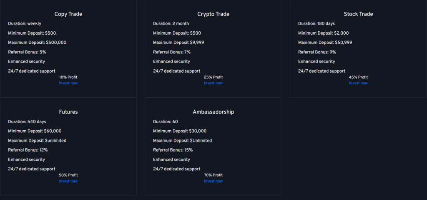
Task: Click the Copy Trade heading
Action: click(x=68, y=14)
